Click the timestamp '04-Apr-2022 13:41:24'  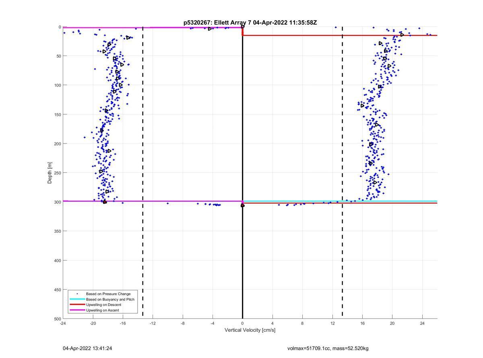(87, 348)
